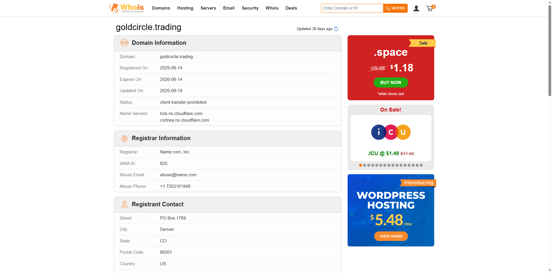Screen dimensions: 552x273
Task: Click the Registrar Information section header
Action: pyautogui.click(x=228, y=138)
